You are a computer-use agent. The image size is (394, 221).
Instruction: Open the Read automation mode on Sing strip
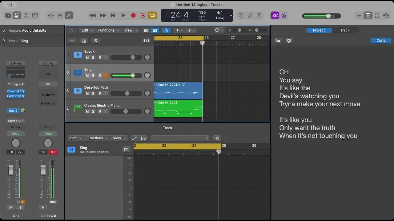[x=15, y=134]
